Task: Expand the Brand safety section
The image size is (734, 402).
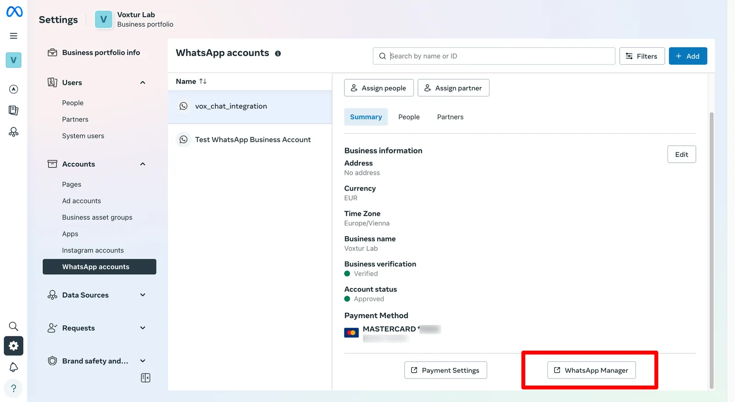Action: 143,361
